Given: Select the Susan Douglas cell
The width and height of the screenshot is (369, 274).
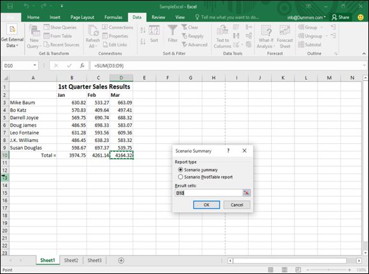Looking at the screenshot, I should [33, 148].
